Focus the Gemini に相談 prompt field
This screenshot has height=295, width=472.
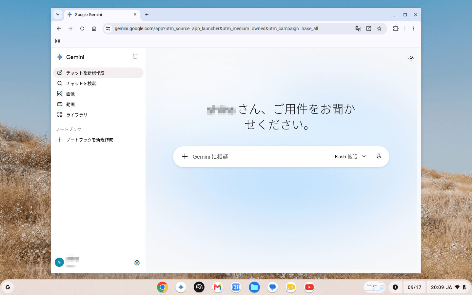261,157
